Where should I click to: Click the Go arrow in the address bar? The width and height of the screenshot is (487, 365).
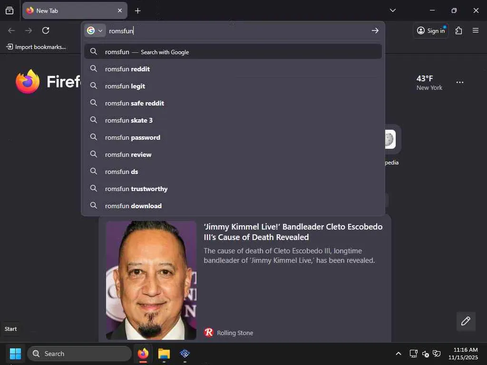tap(375, 30)
